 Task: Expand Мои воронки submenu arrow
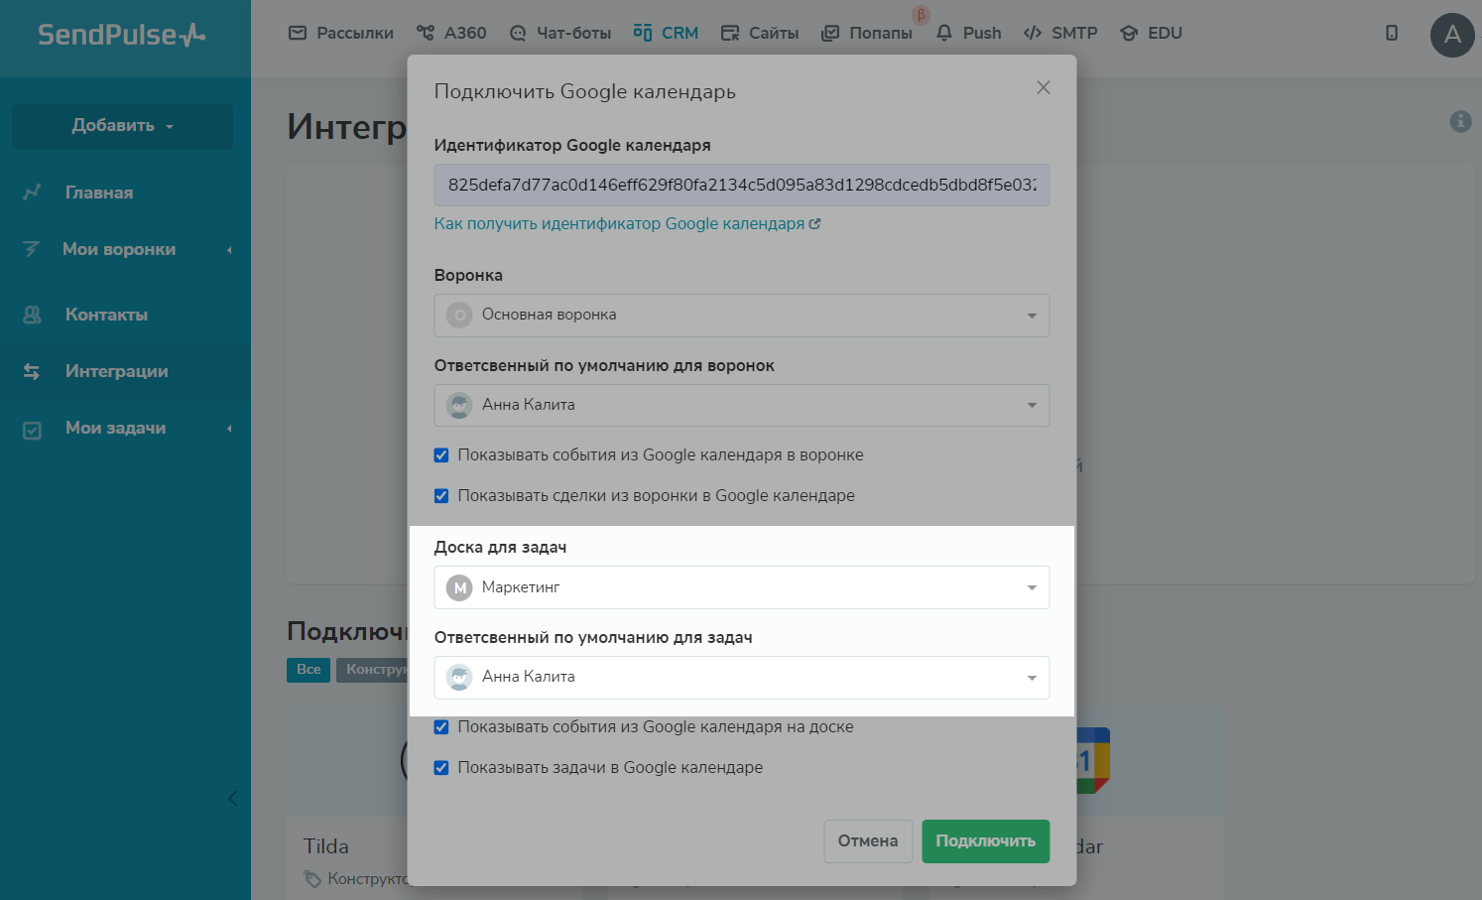click(x=229, y=250)
